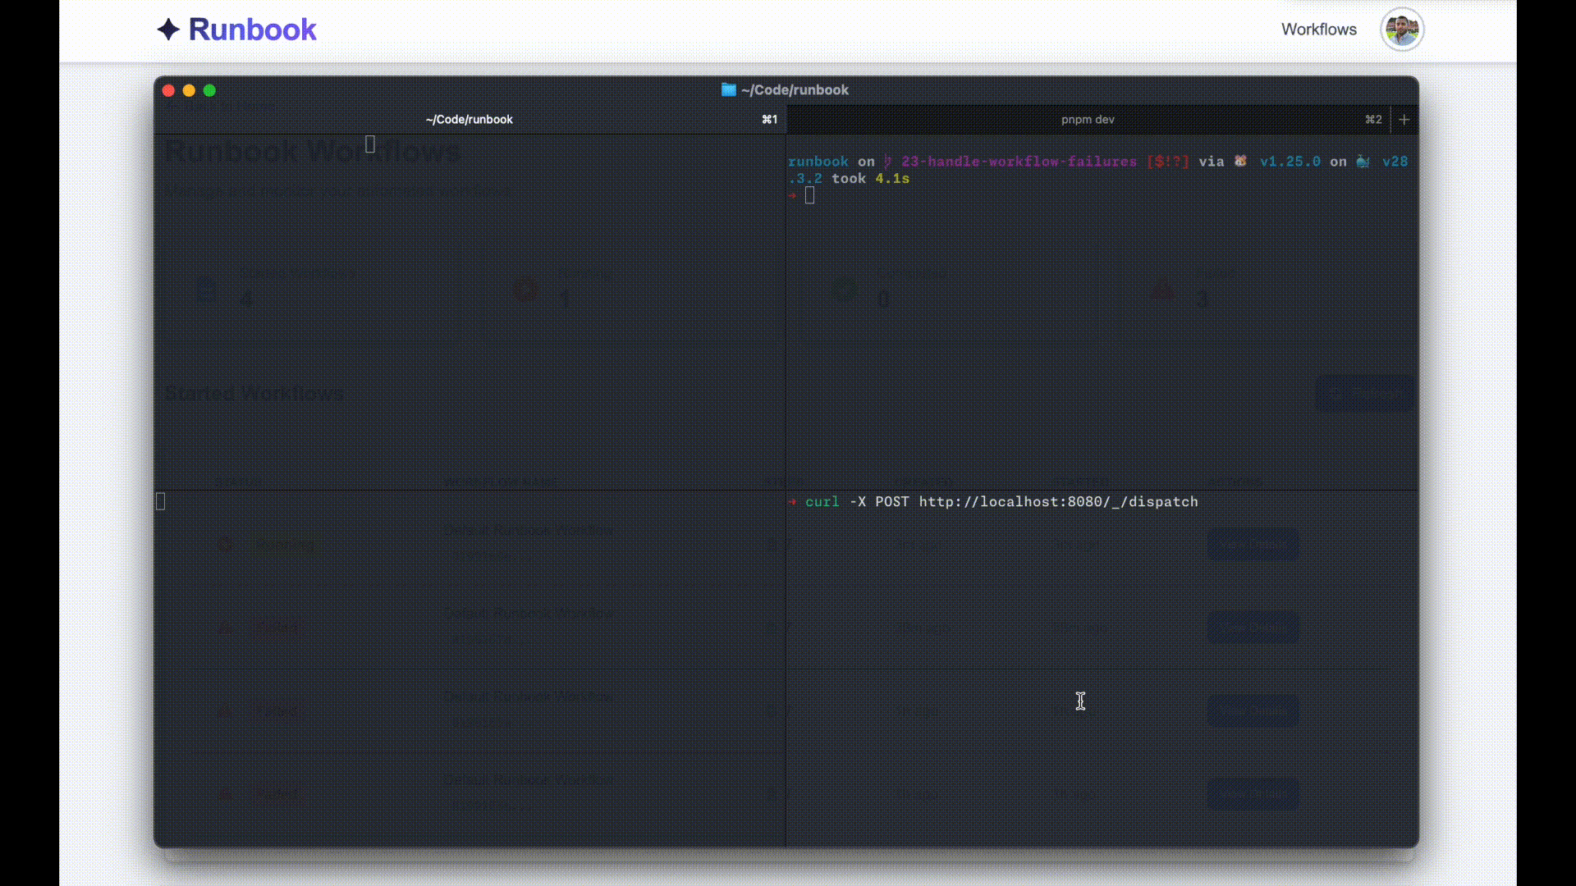This screenshot has width=1576, height=886.
Task: Close the terminal window with red button
Action: [x=168, y=90]
